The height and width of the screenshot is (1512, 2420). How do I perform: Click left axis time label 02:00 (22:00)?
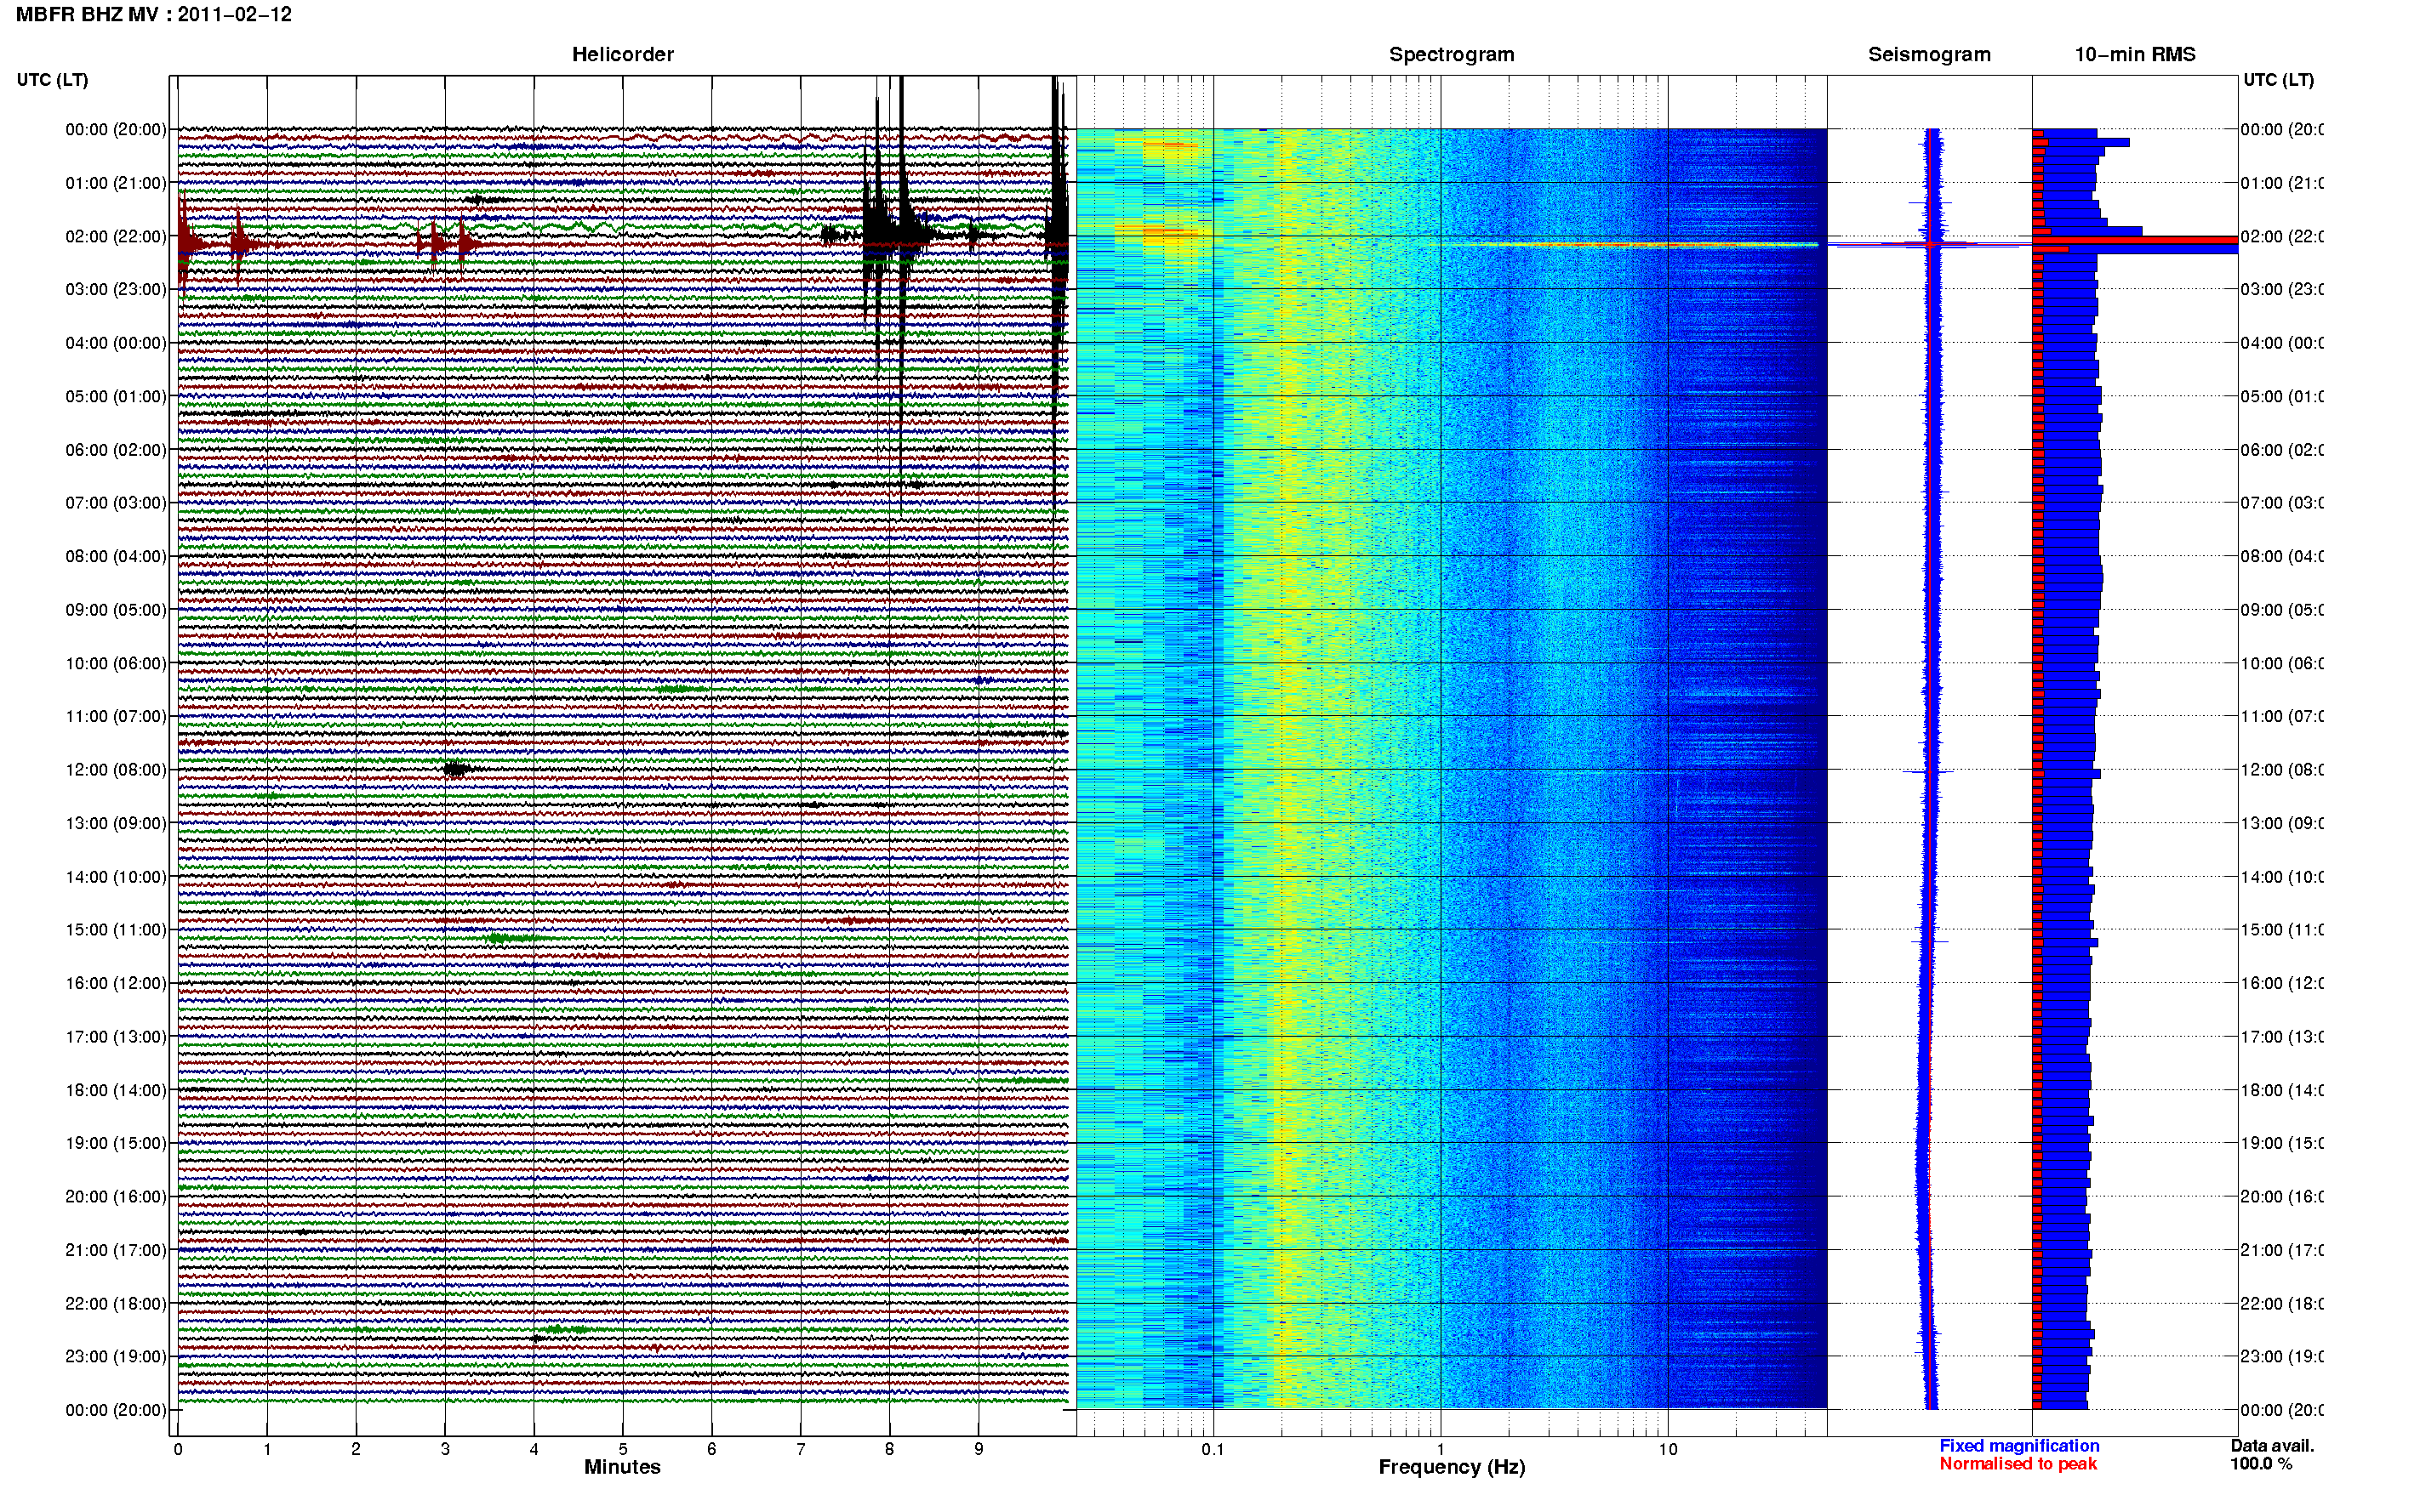116,237
